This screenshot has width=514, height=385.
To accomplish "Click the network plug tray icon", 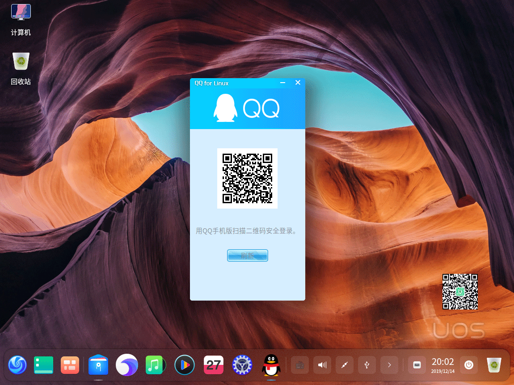I will point(345,365).
